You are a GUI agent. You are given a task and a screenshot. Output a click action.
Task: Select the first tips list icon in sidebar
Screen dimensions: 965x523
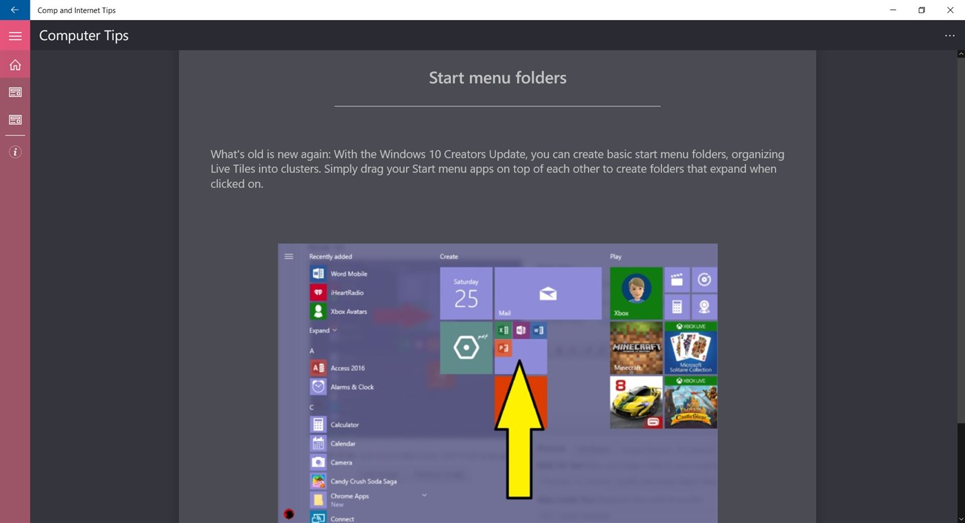coord(14,92)
